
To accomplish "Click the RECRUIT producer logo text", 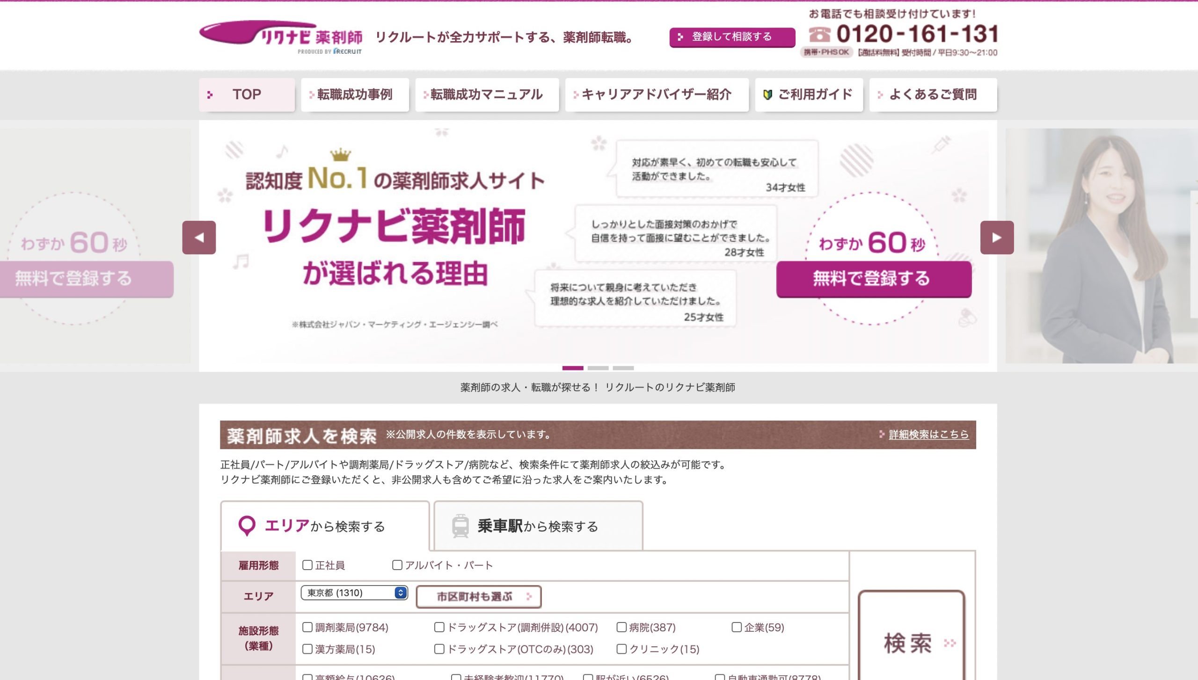I will (348, 51).
